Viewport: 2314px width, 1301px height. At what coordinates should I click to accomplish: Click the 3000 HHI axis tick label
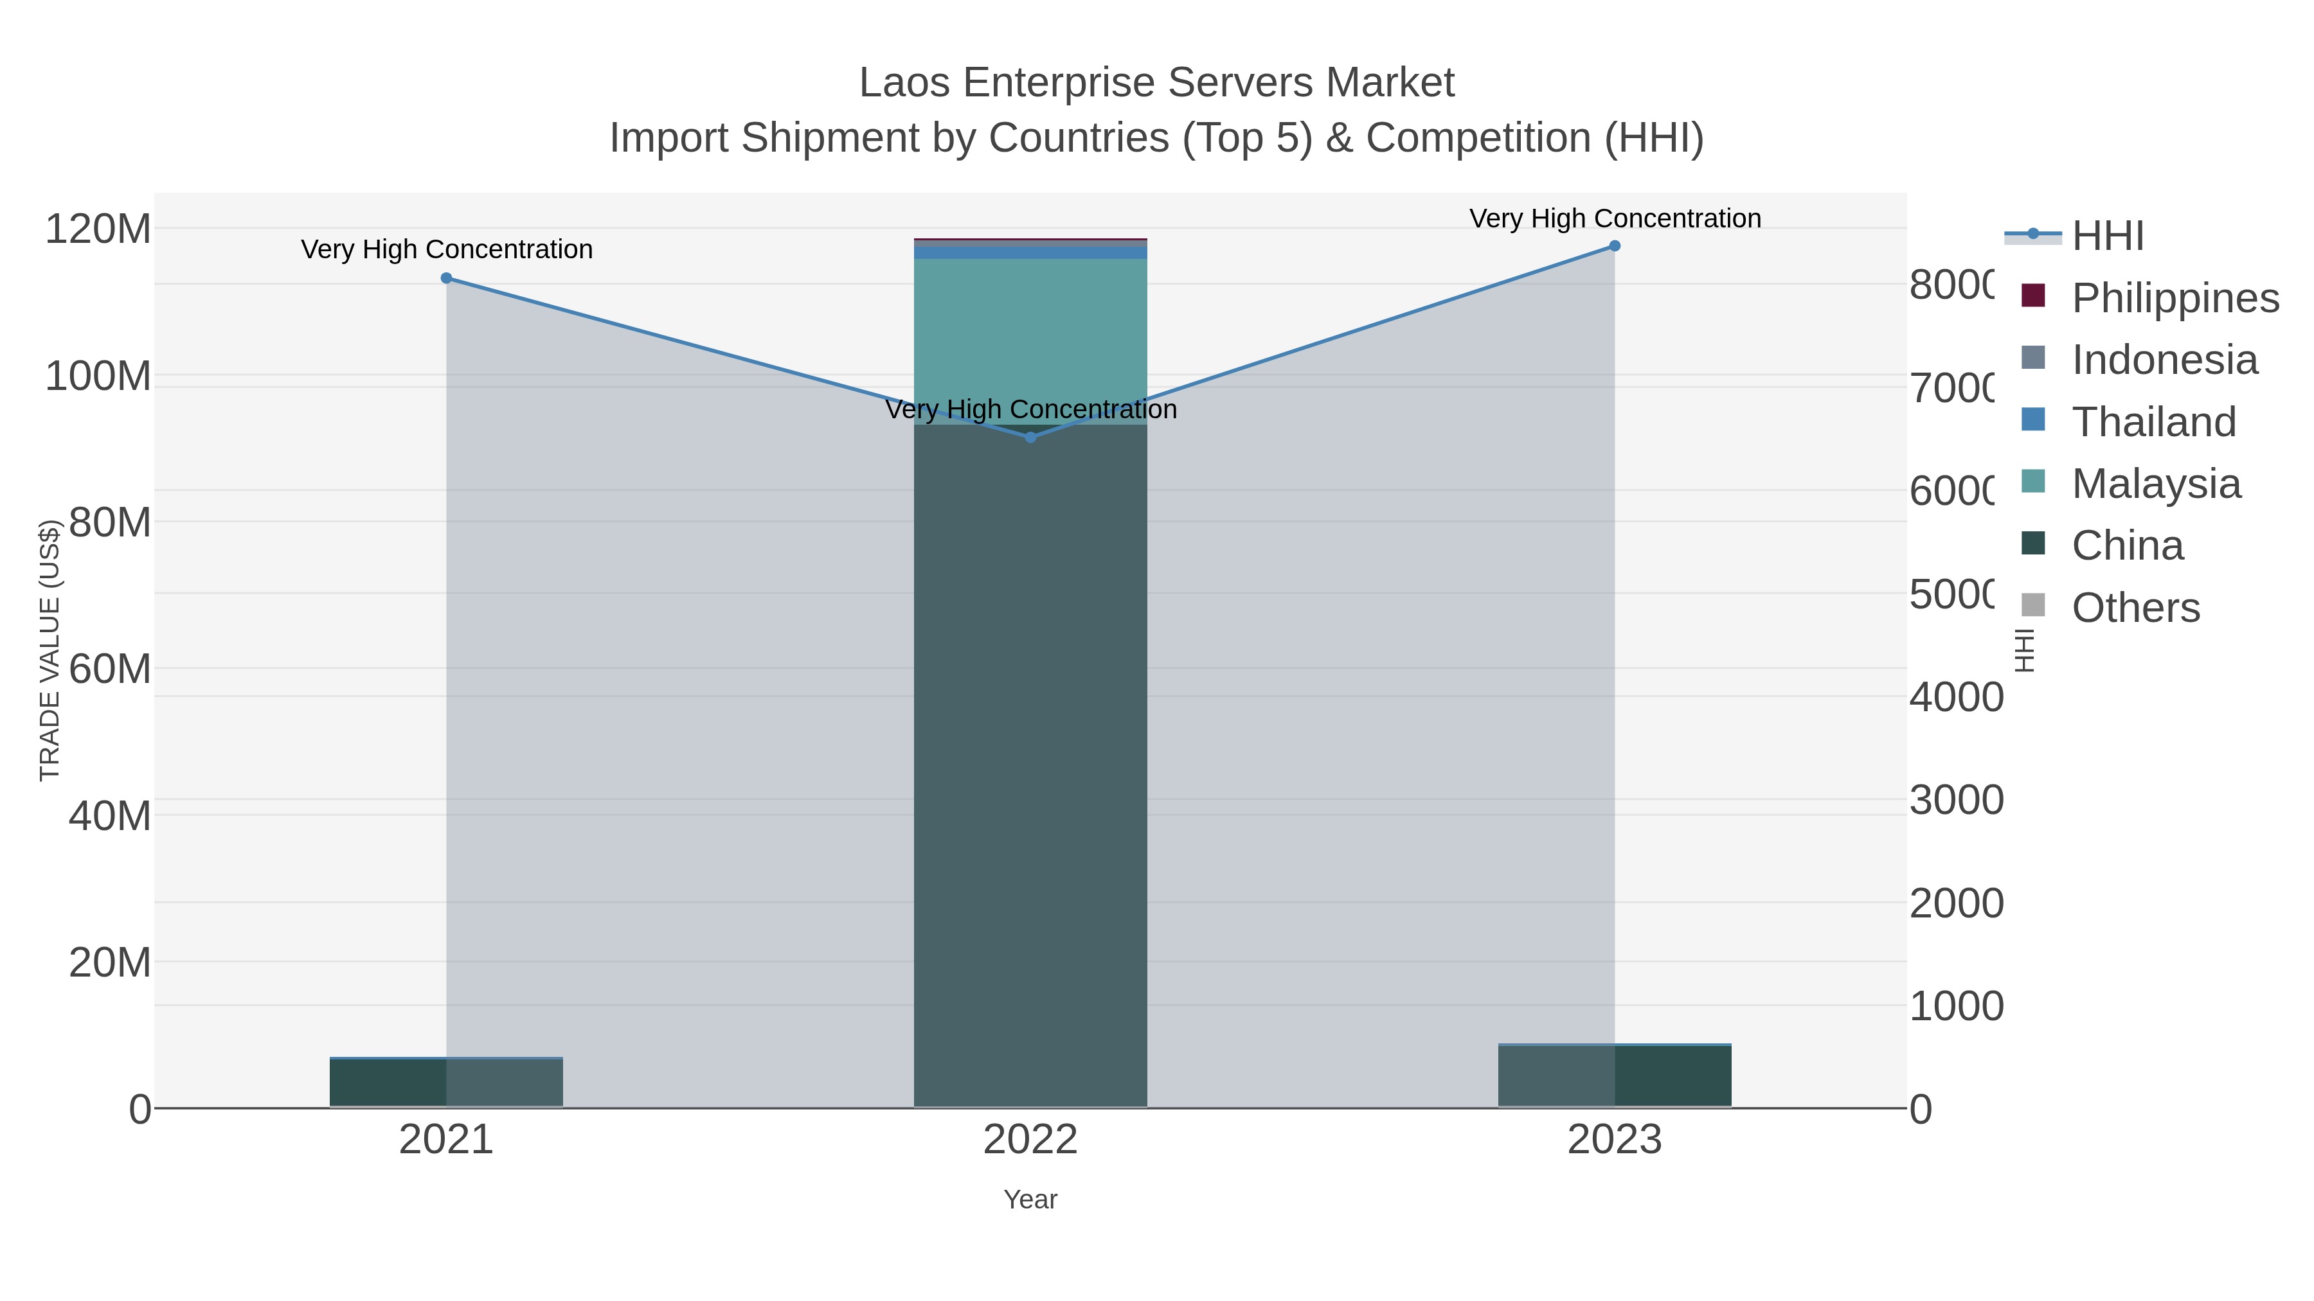point(1957,800)
